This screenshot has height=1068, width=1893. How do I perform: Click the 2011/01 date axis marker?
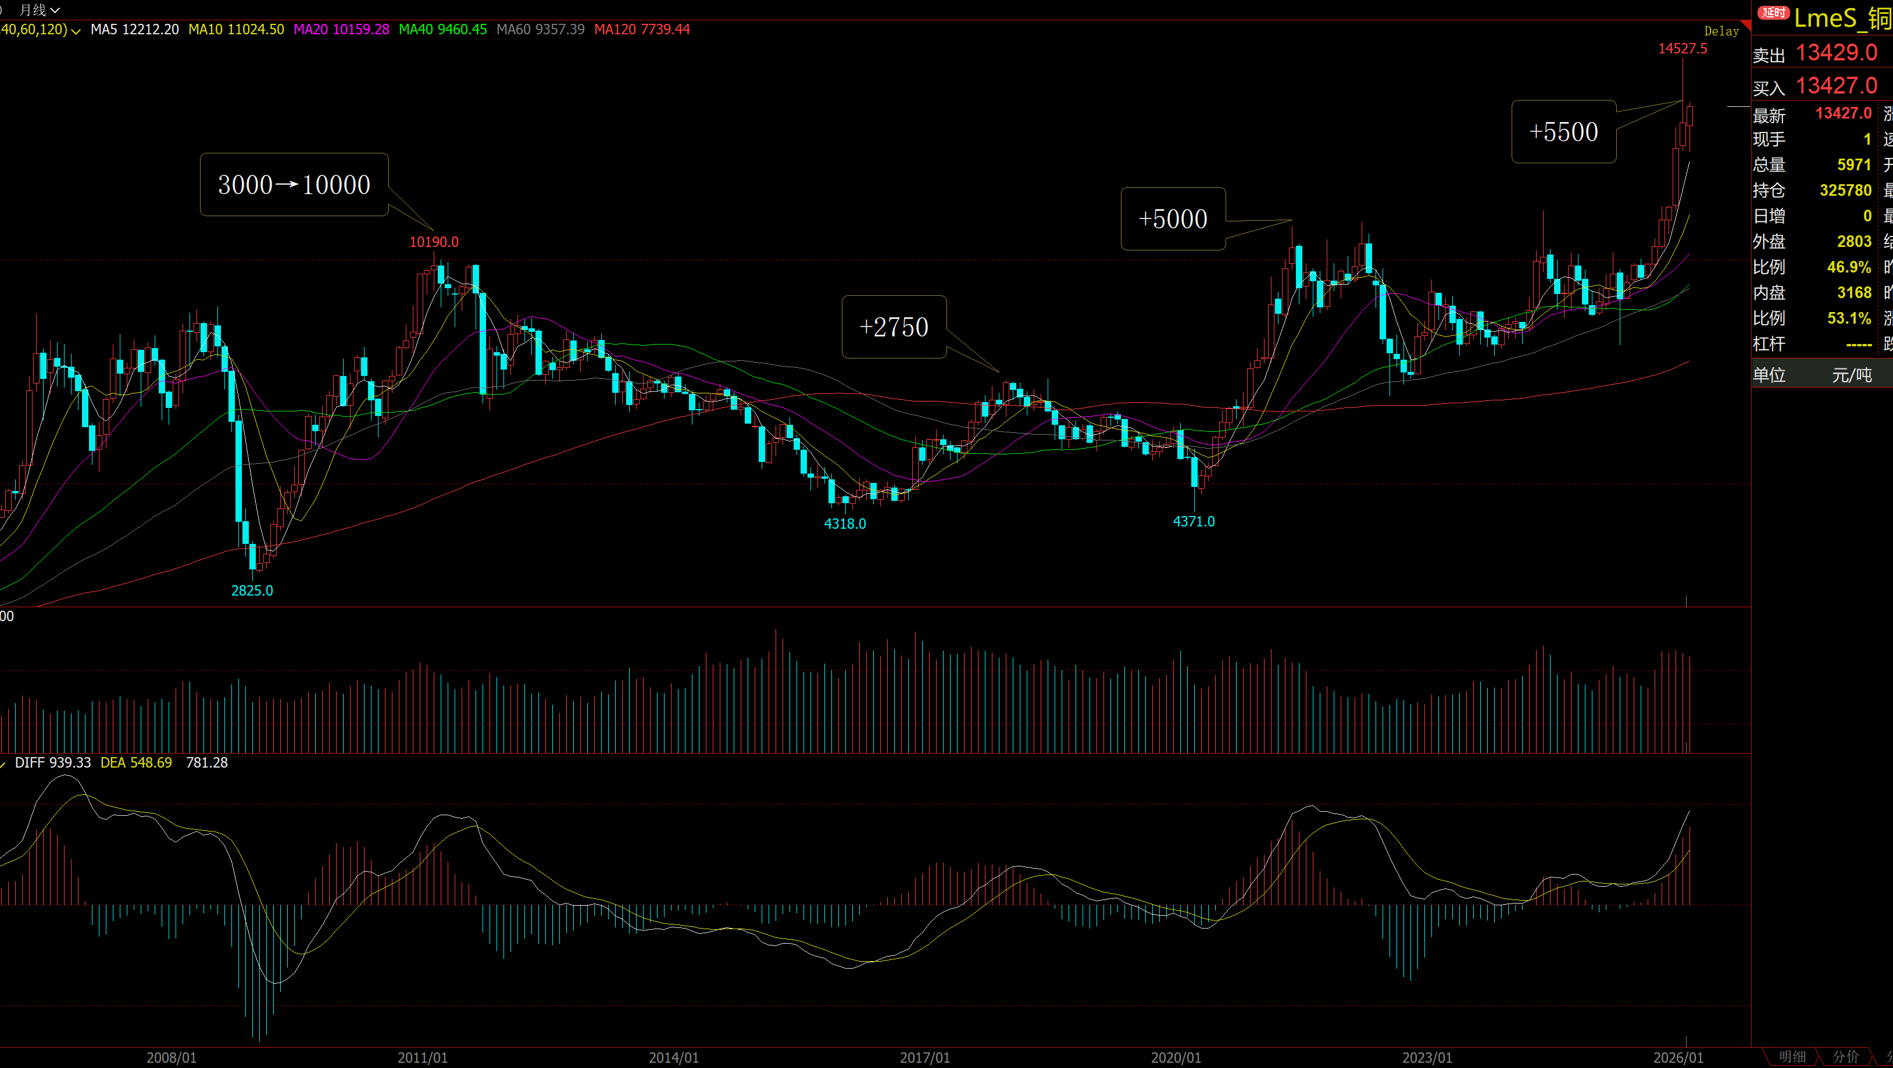[x=423, y=1058]
